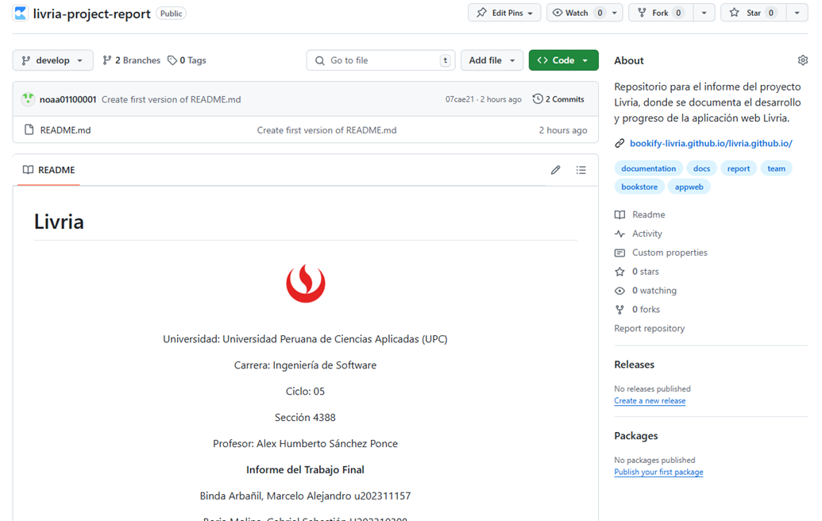Open the 0 Tags link
The image size is (822, 521).
point(187,60)
